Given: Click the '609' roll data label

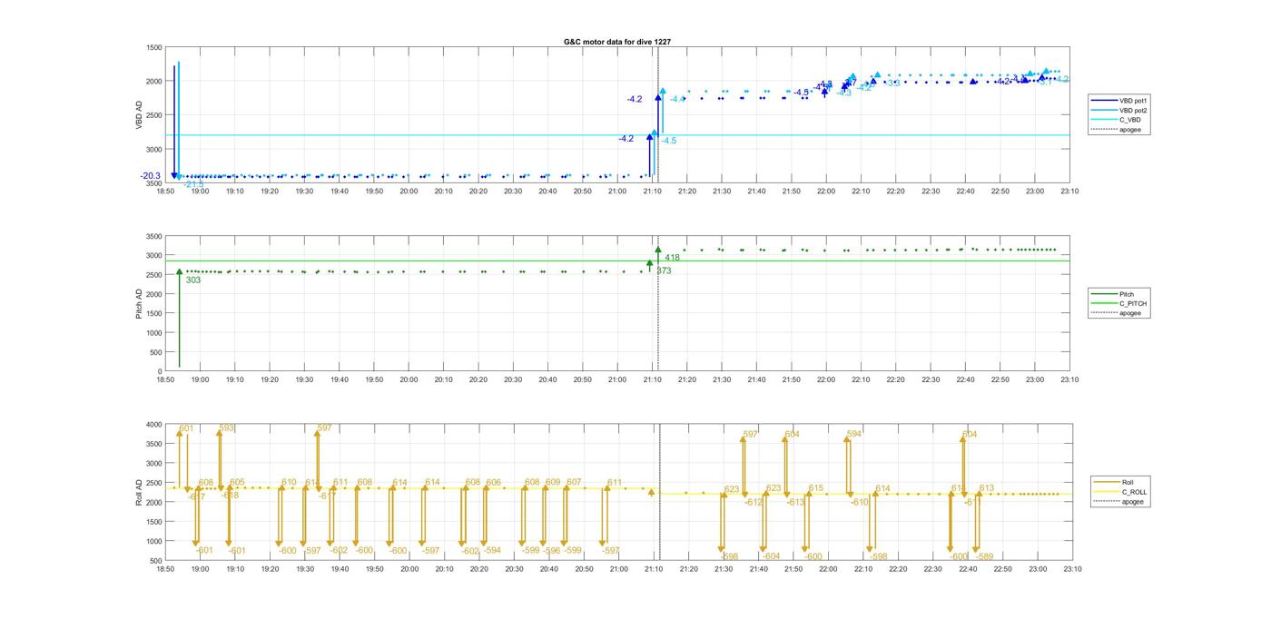Looking at the screenshot, I should tap(553, 483).
